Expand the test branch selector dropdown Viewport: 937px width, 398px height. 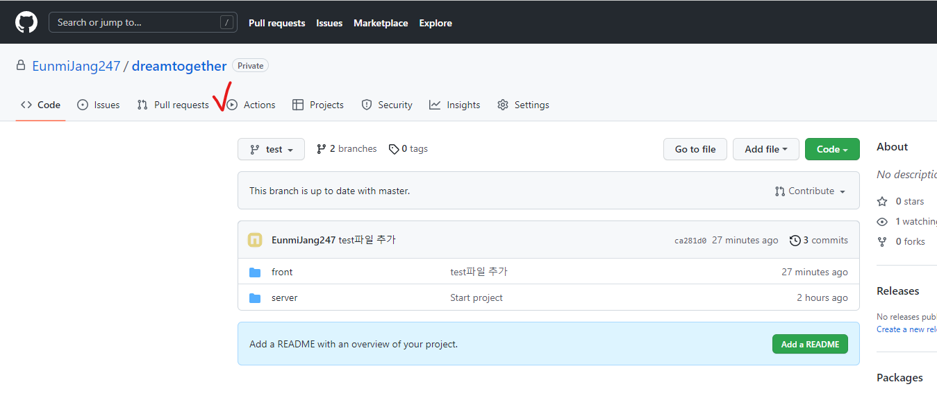271,149
